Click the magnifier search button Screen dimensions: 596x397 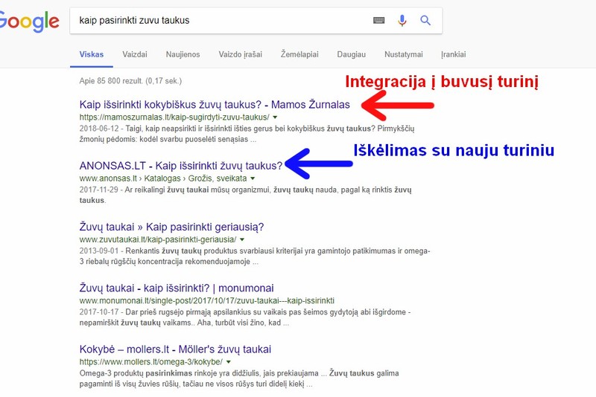pos(425,21)
